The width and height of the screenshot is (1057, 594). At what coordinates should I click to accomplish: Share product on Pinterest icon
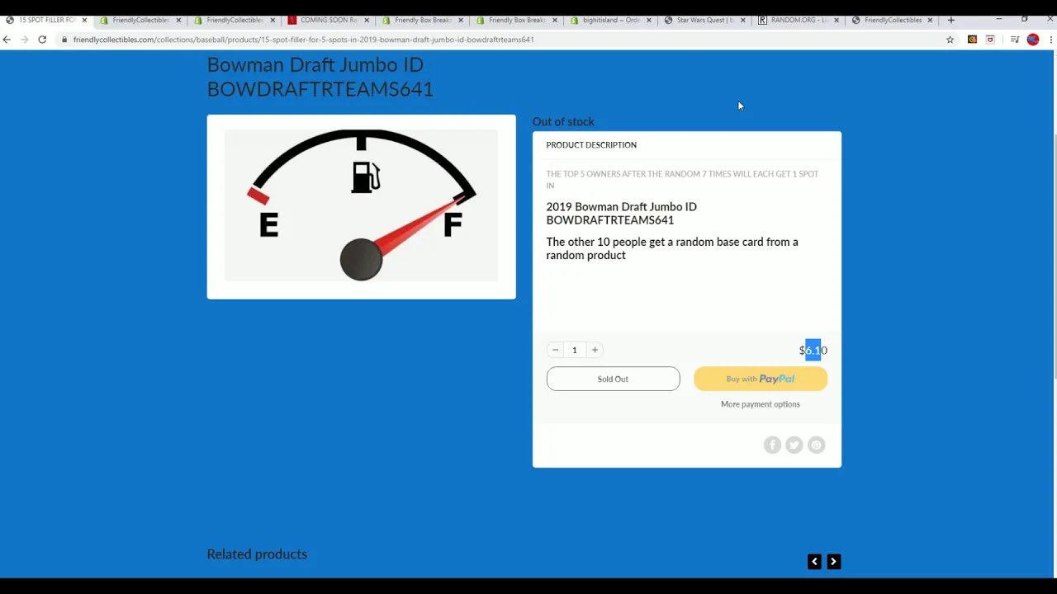[x=817, y=445]
